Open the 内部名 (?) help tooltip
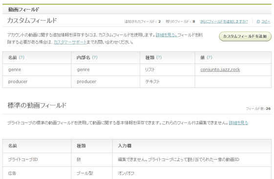 click(95, 58)
